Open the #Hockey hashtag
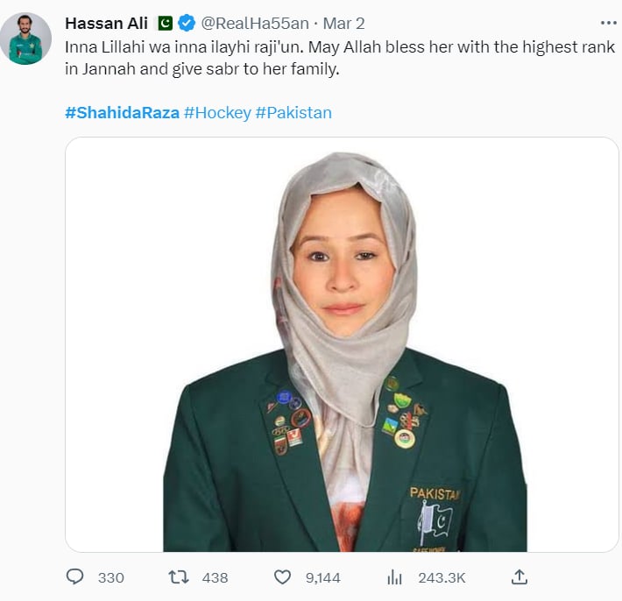622x601 pixels. point(217,113)
